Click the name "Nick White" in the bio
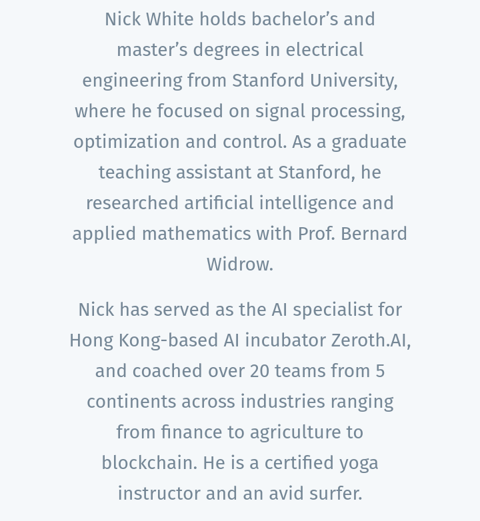 pos(149,19)
